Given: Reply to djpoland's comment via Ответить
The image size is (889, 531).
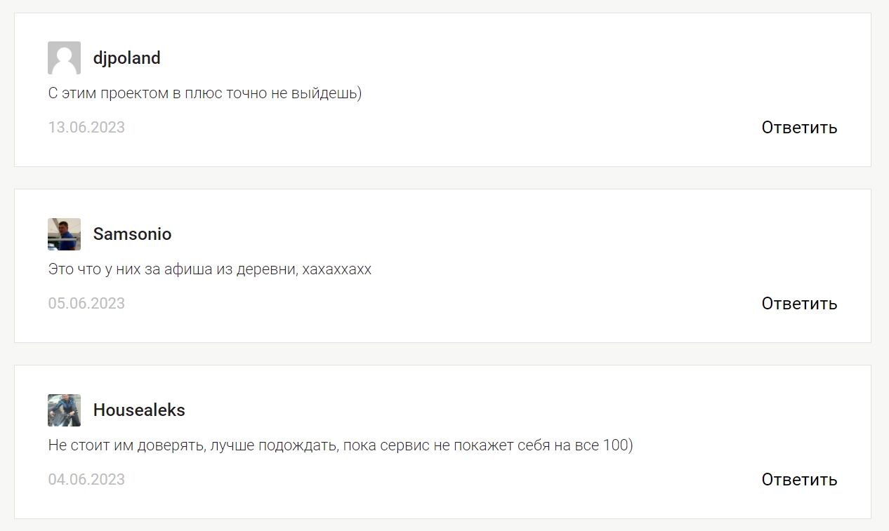Looking at the screenshot, I should (x=799, y=127).
